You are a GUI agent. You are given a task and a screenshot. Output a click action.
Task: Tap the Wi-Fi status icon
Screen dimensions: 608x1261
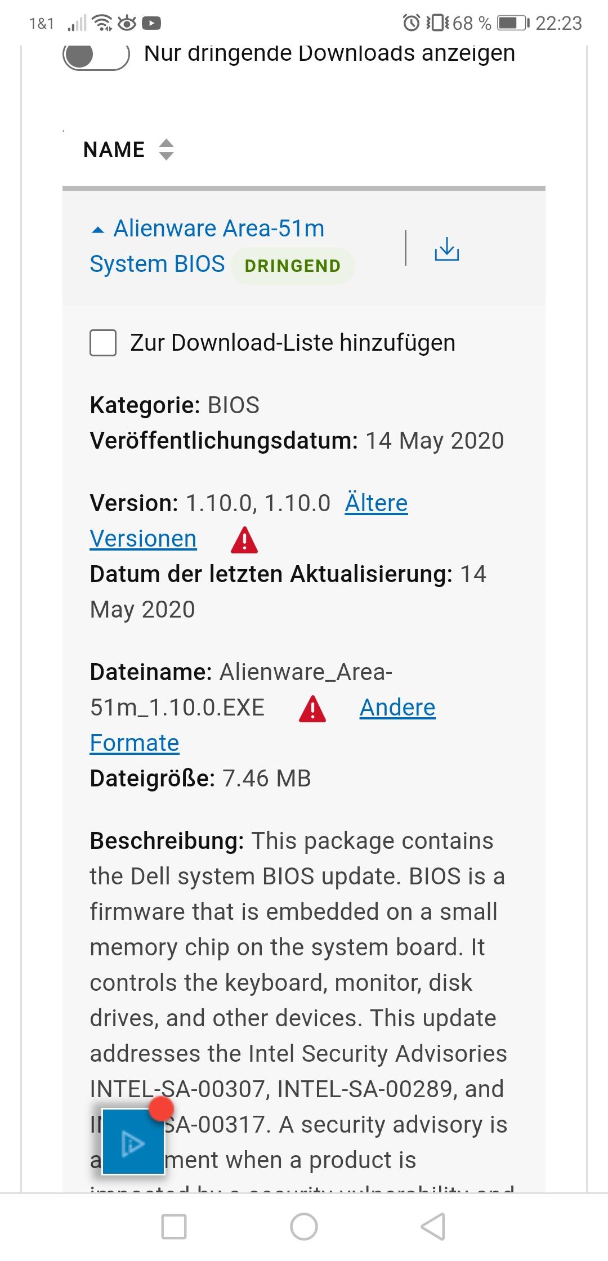point(103,23)
